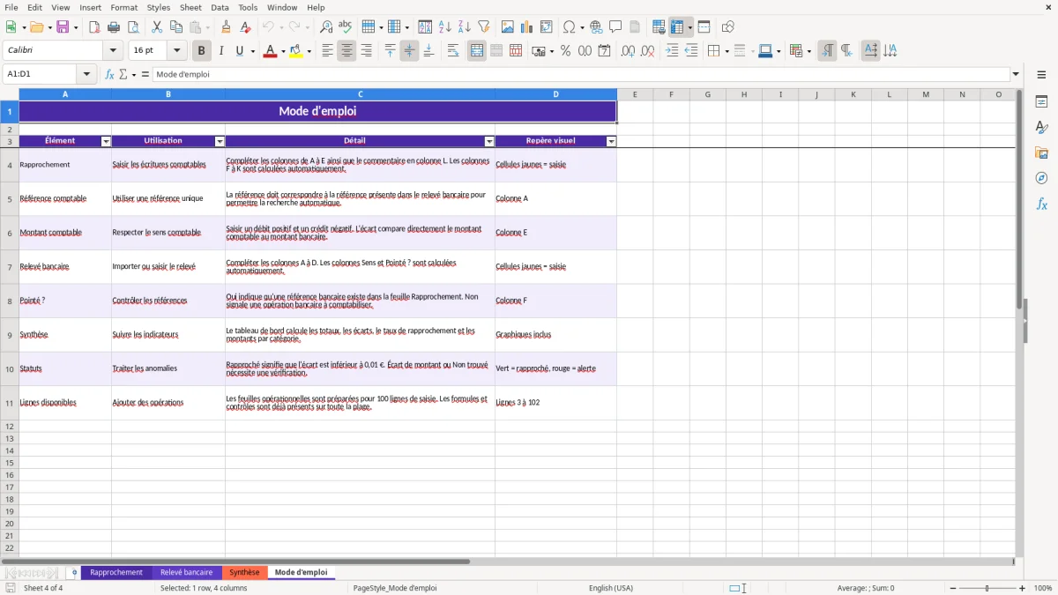
Task: Open the Borders dropdown arrow
Action: tap(726, 51)
